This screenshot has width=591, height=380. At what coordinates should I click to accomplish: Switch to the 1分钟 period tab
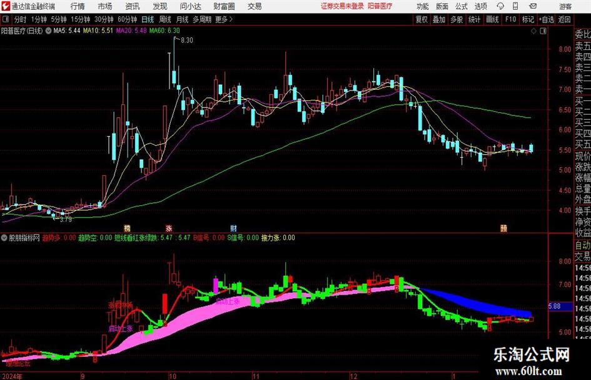pyautogui.click(x=38, y=19)
